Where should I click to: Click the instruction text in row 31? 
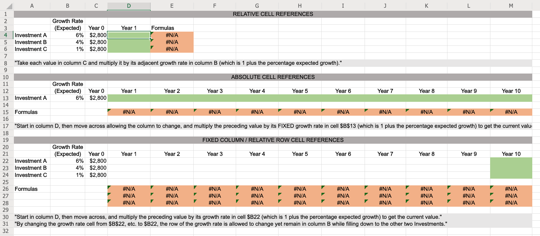tap(231, 224)
